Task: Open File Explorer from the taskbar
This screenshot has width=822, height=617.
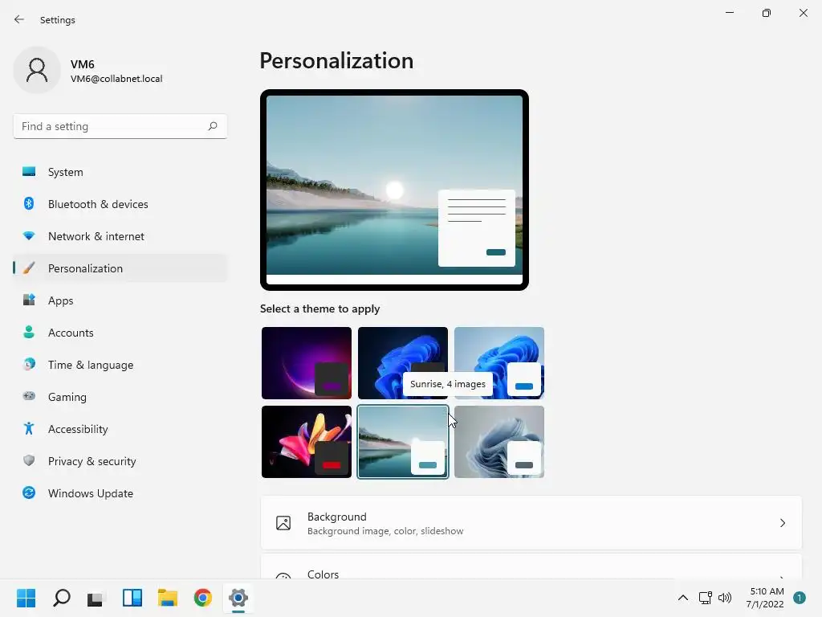Action: [167, 598]
